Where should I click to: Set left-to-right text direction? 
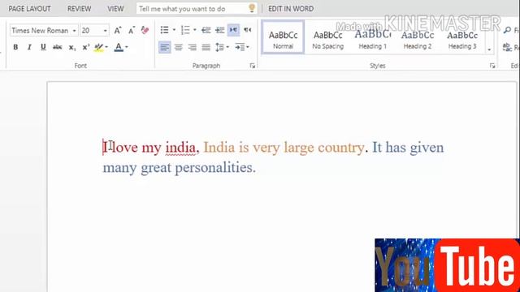tap(233, 30)
